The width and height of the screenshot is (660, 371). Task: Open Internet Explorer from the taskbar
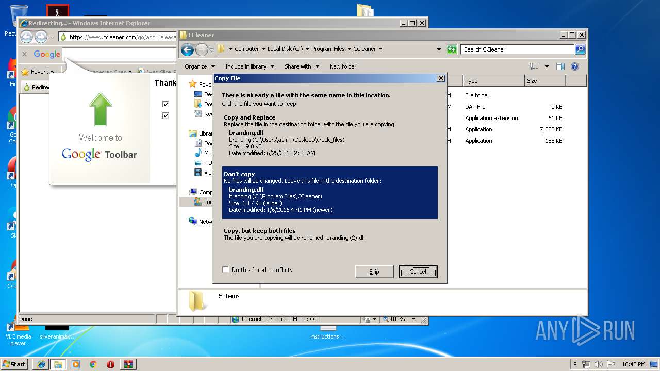point(41,364)
